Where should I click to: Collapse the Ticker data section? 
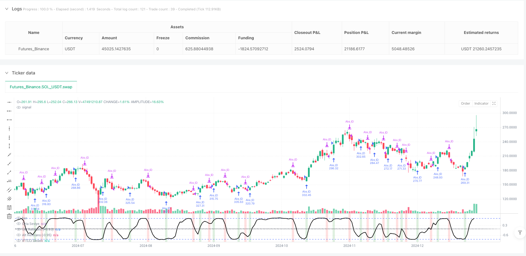7,73
